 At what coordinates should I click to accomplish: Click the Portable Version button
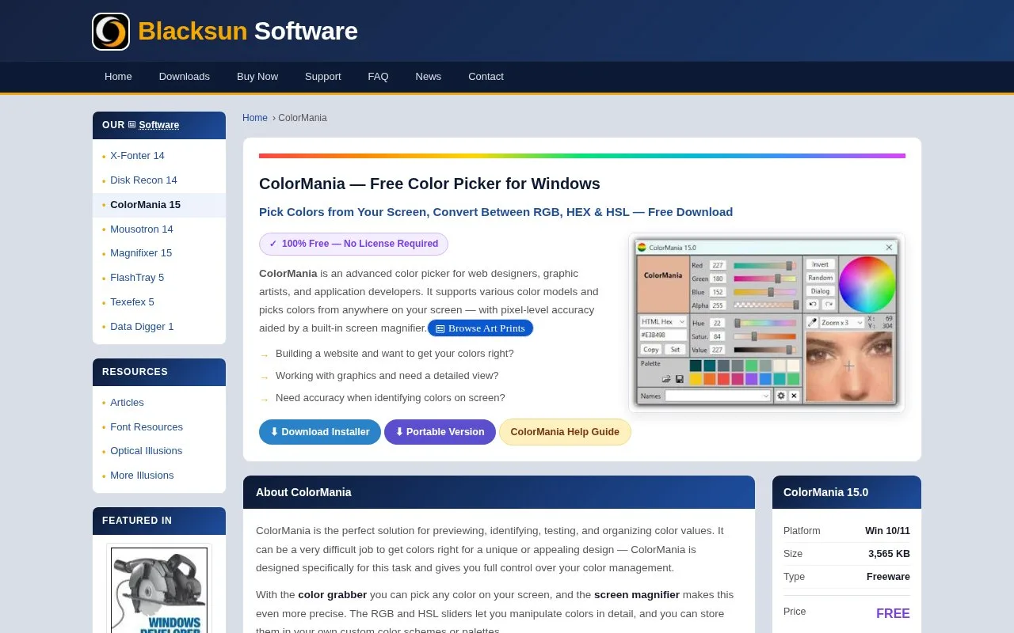coord(440,432)
